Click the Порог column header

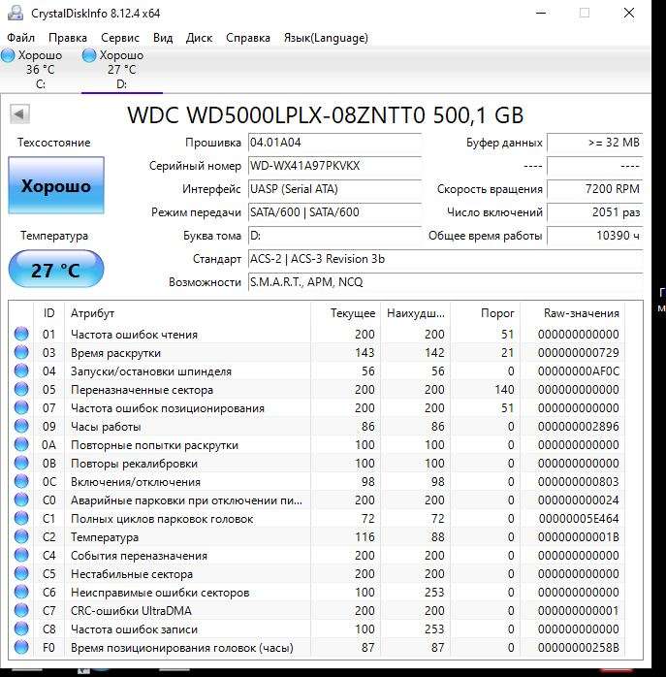pos(485,313)
